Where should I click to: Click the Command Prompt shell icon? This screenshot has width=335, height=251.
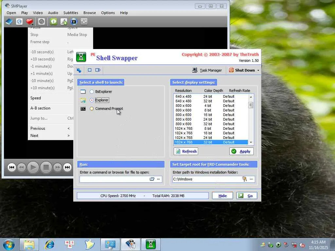[83, 109]
